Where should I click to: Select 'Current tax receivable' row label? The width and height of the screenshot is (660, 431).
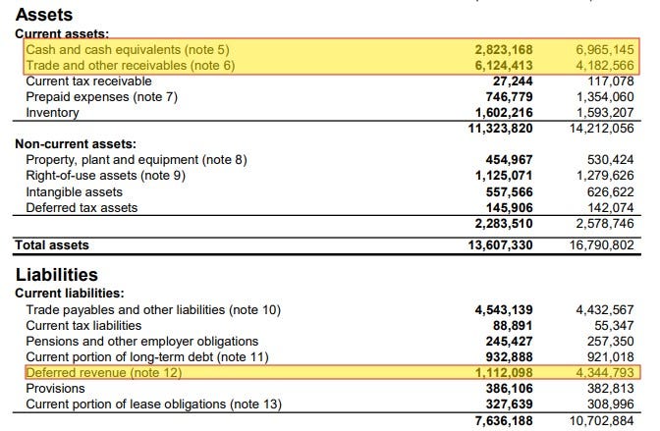coord(88,81)
